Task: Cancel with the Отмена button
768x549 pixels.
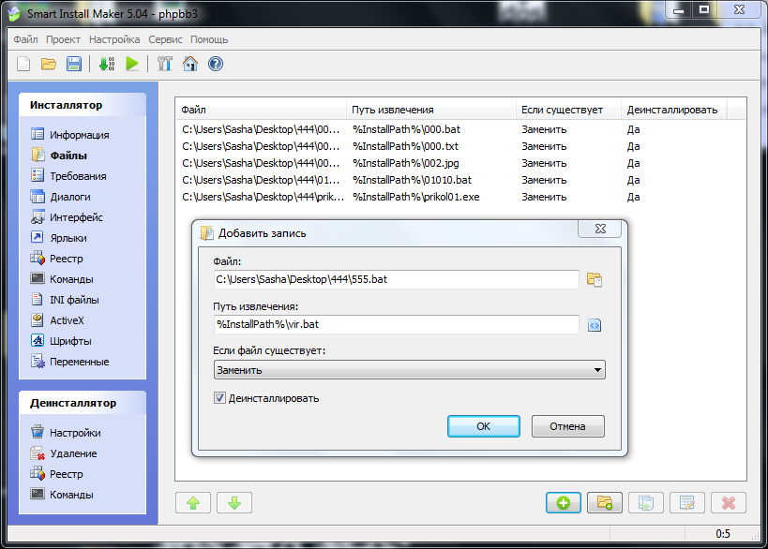Action: 567,426
